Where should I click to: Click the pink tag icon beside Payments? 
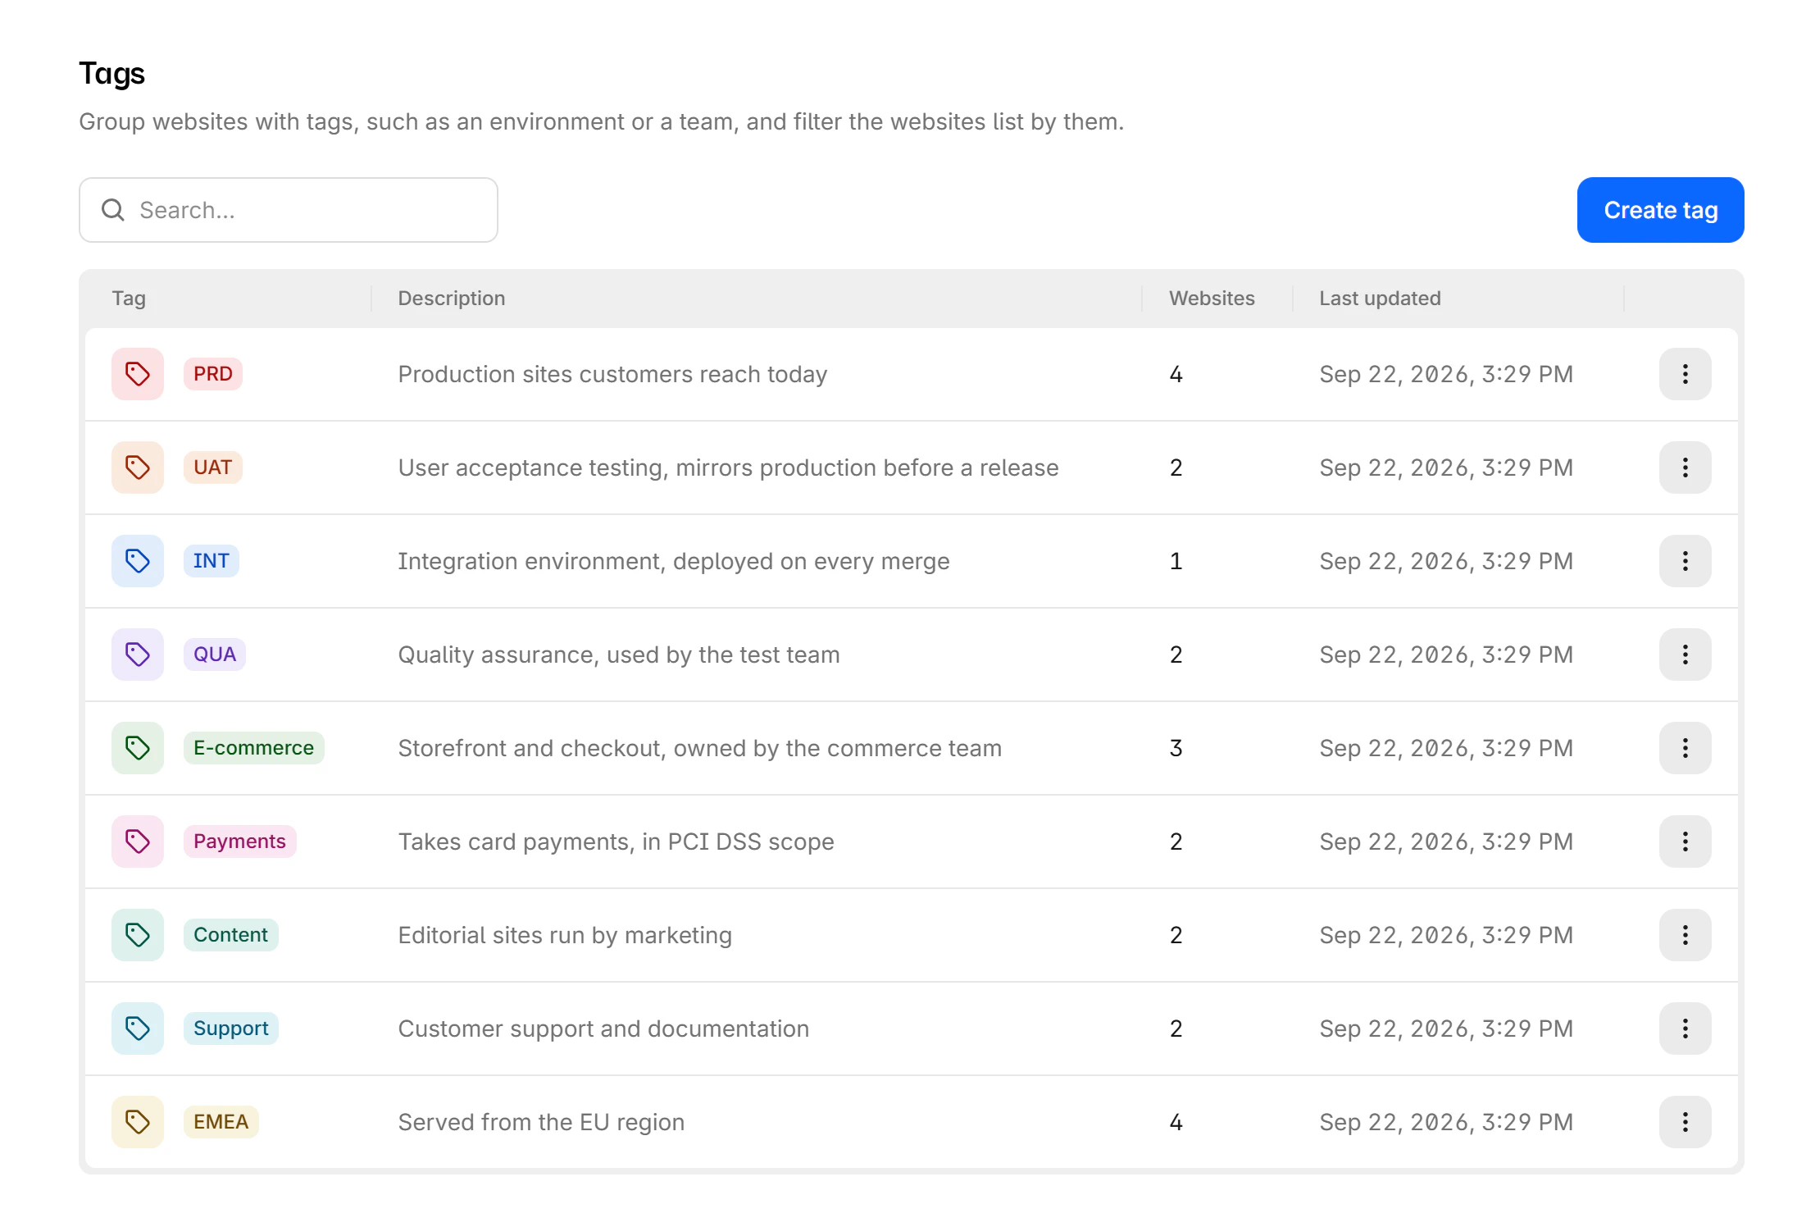coord(138,842)
